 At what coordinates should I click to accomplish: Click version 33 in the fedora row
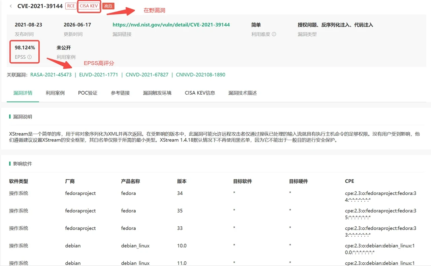(180, 228)
